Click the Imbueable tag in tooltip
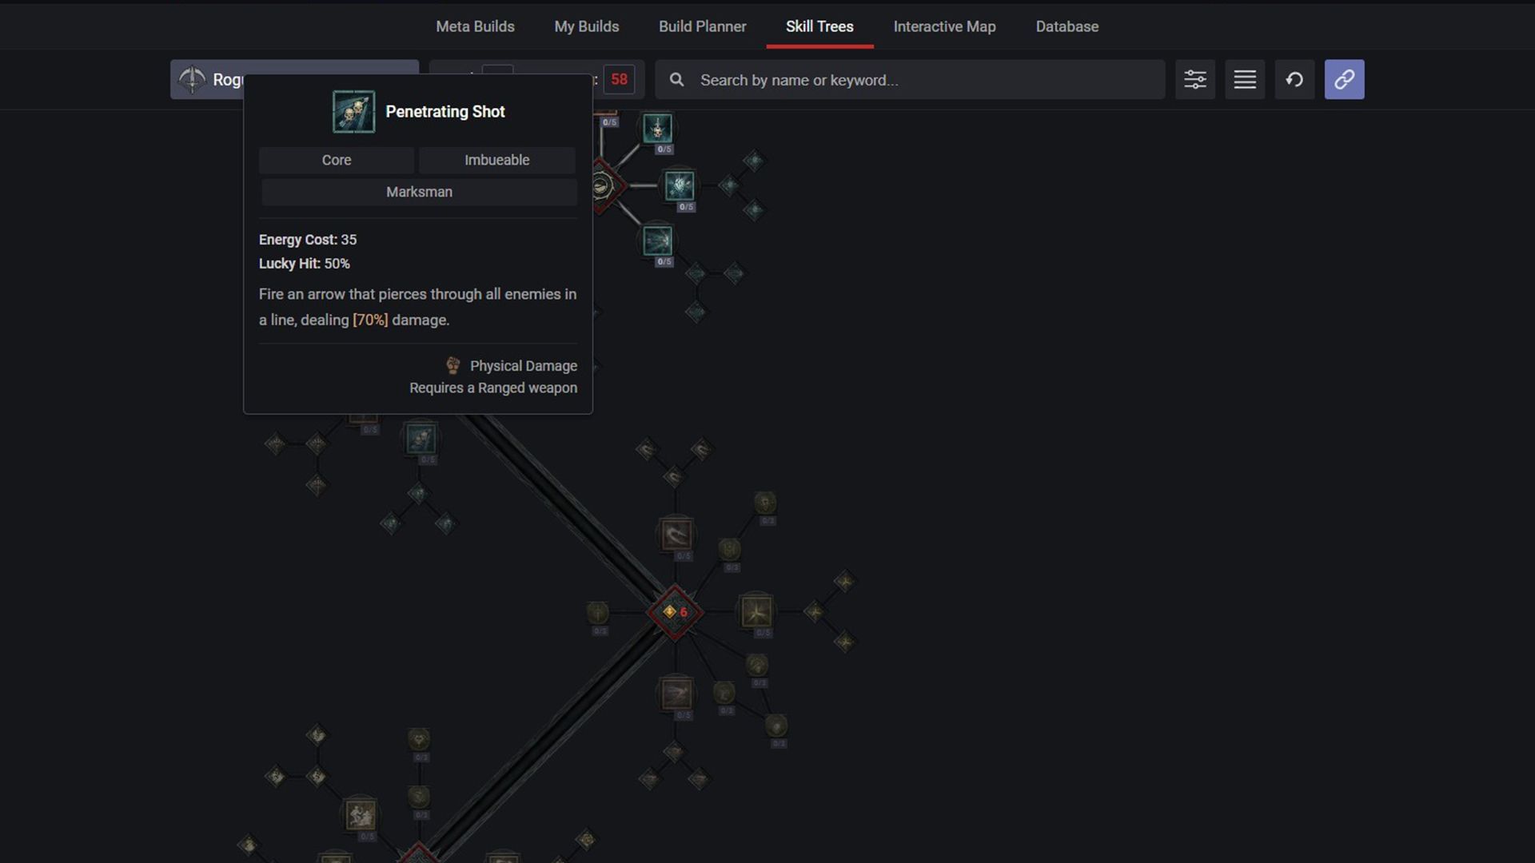The image size is (1535, 863). [496, 160]
